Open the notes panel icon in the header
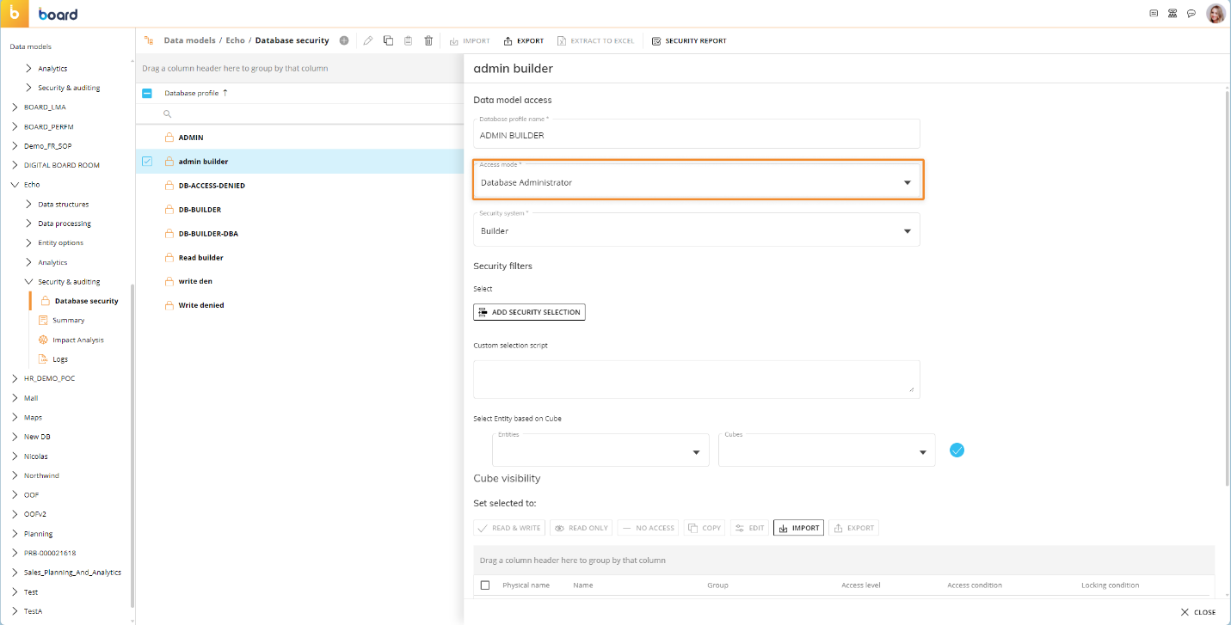Image resolution: width=1231 pixels, height=625 pixels. click(1154, 14)
